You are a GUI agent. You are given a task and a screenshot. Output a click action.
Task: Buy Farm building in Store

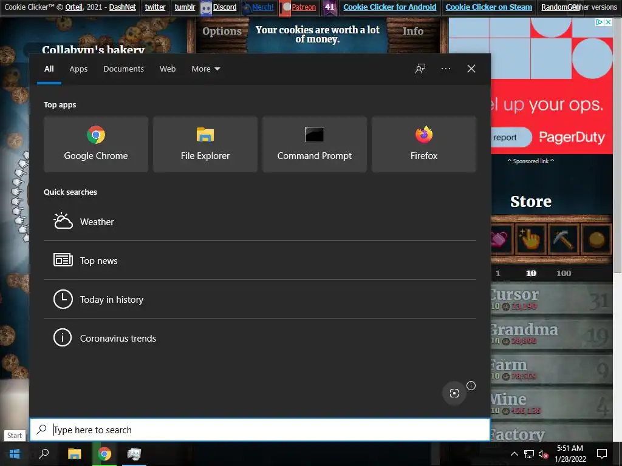pos(552,370)
